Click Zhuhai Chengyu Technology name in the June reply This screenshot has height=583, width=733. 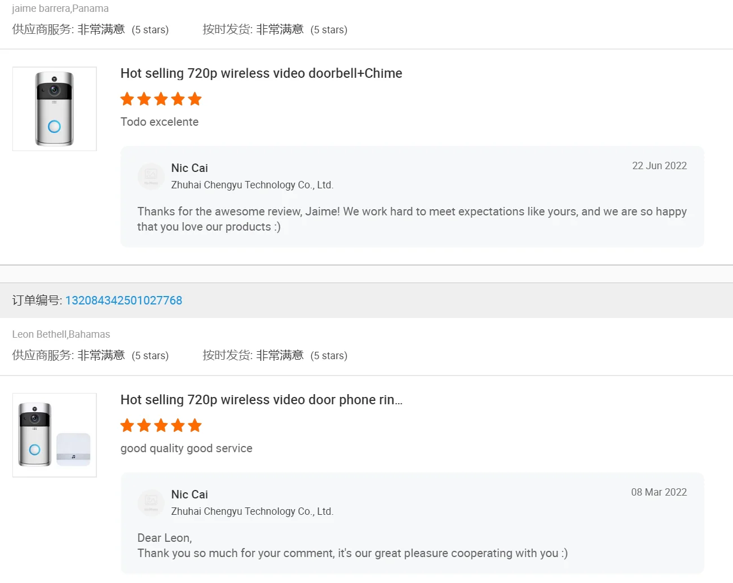point(252,185)
